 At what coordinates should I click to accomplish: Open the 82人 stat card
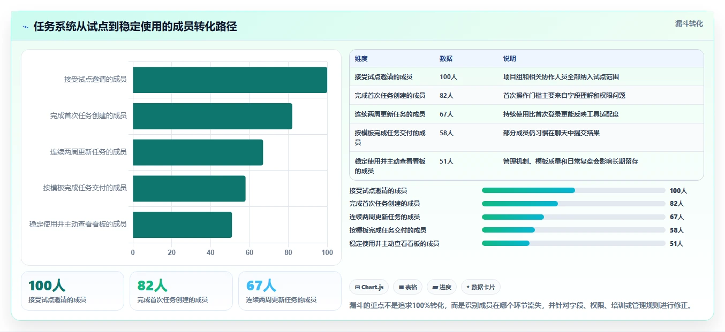click(x=181, y=291)
